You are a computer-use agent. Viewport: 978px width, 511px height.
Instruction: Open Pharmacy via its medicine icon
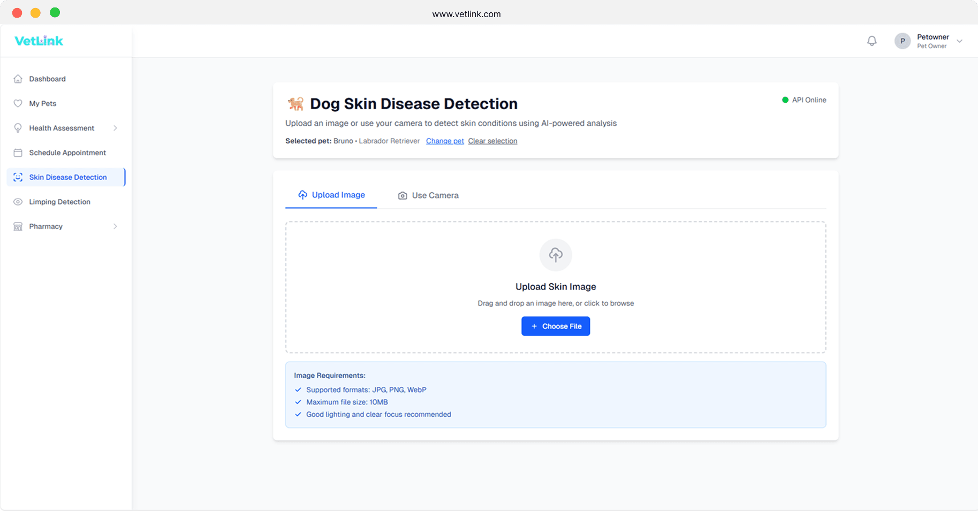pos(18,226)
